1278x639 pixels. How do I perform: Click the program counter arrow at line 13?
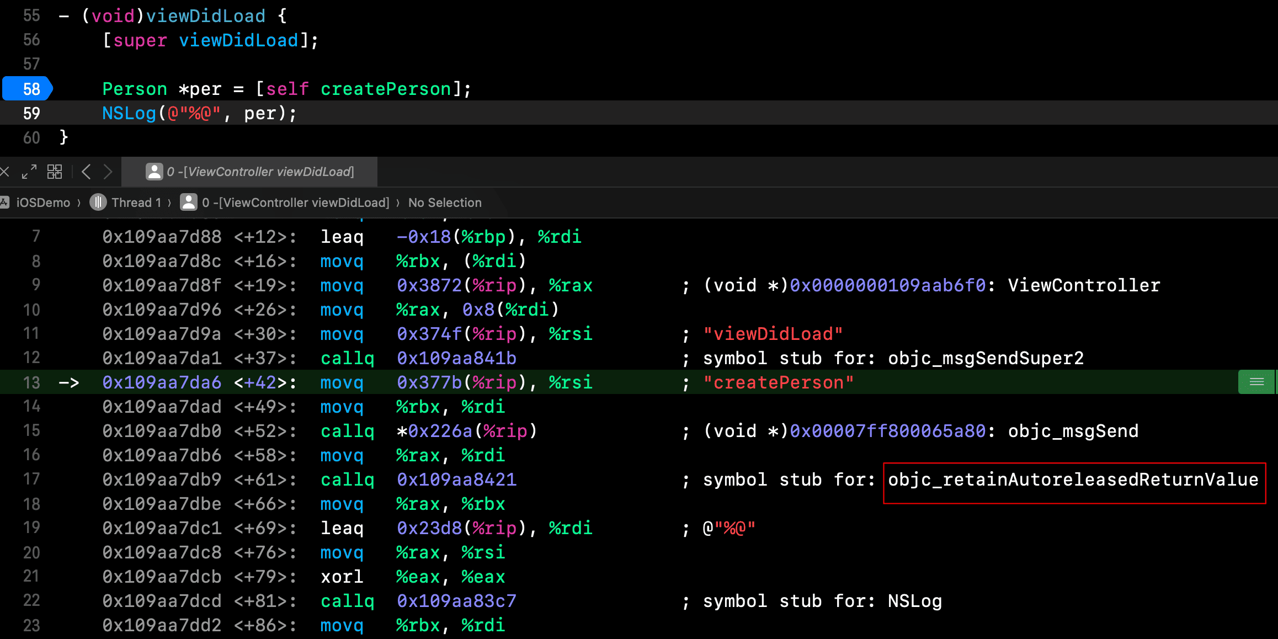coord(69,382)
